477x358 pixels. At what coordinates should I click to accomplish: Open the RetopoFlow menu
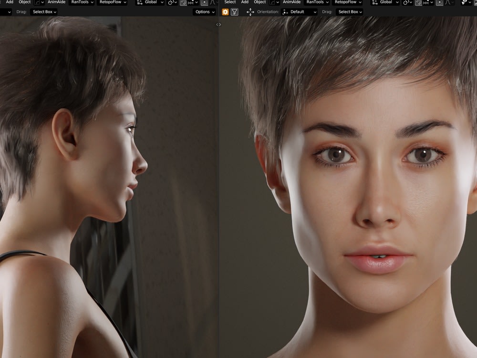112,2
